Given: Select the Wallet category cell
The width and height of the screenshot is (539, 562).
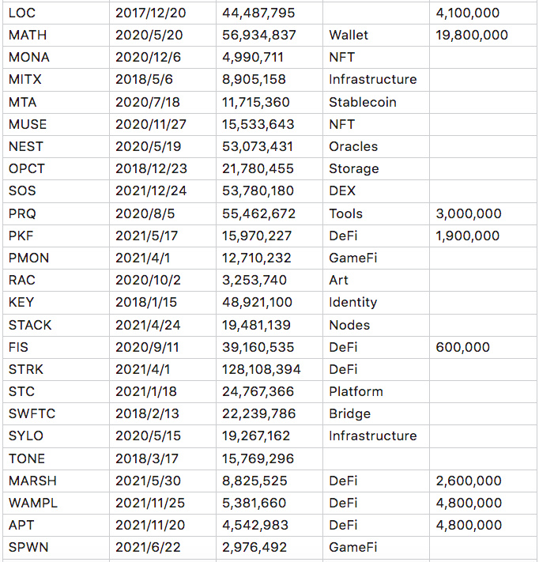Looking at the screenshot, I should [x=376, y=35].
